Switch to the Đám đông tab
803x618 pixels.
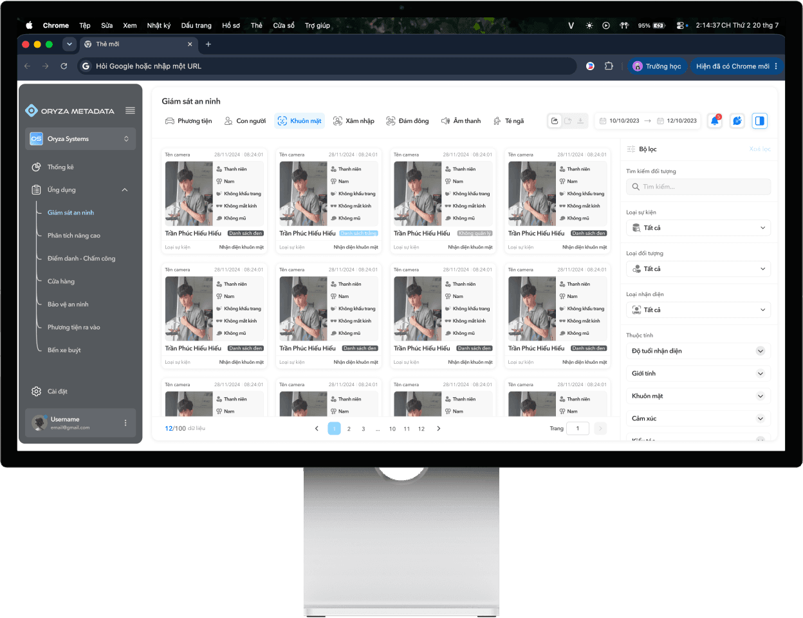click(x=407, y=121)
